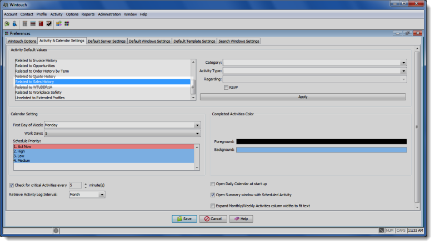Switch to Search Windows Settings tab
Image resolution: width=435 pixels, height=245 pixels.
pyautogui.click(x=239, y=41)
